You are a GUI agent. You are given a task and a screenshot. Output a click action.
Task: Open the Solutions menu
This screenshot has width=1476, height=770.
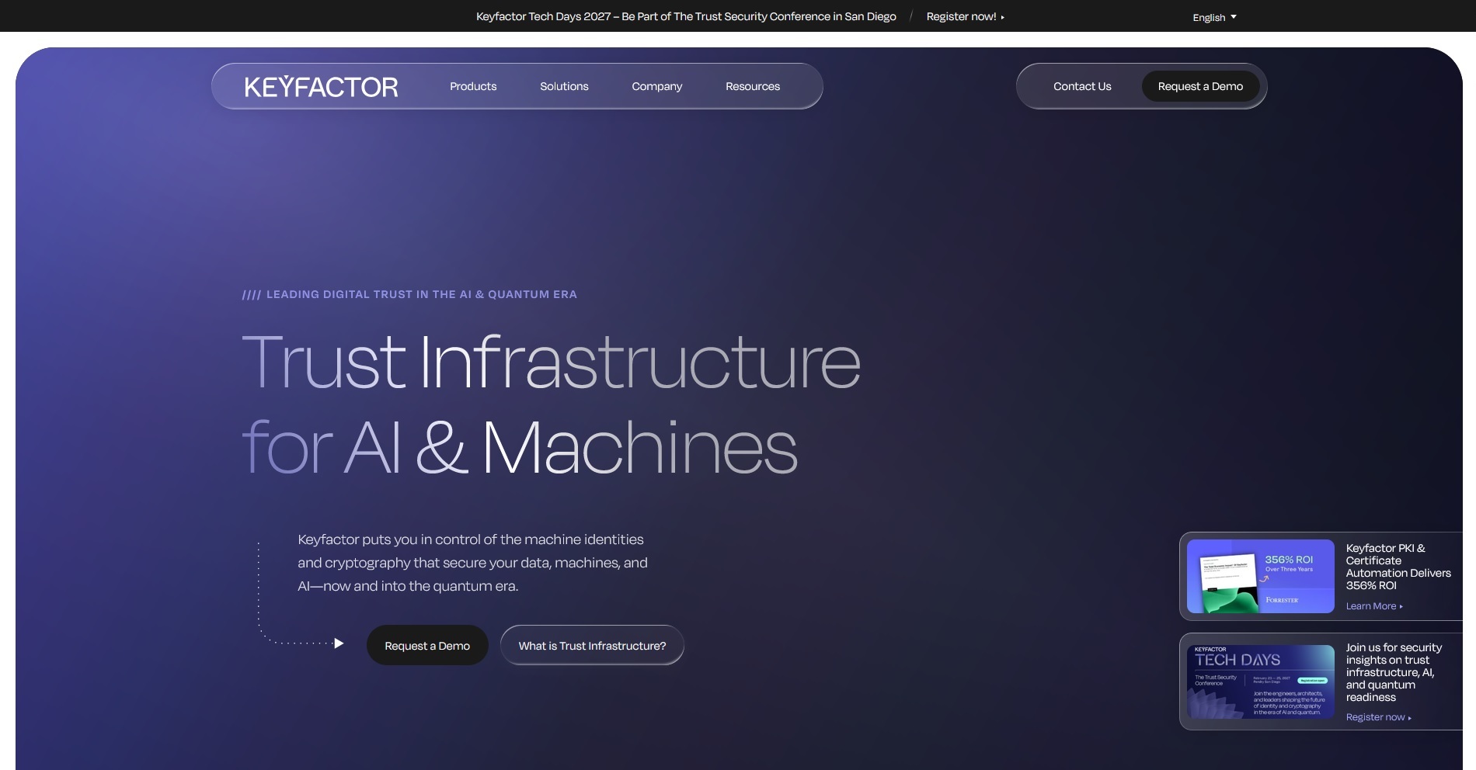(x=564, y=86)
